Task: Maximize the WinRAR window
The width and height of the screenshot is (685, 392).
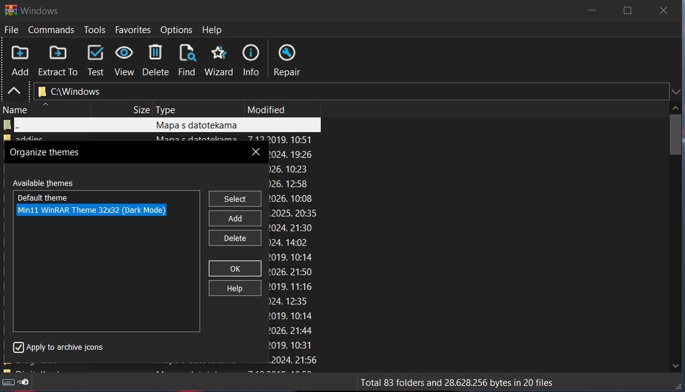Action: point(627,10)
